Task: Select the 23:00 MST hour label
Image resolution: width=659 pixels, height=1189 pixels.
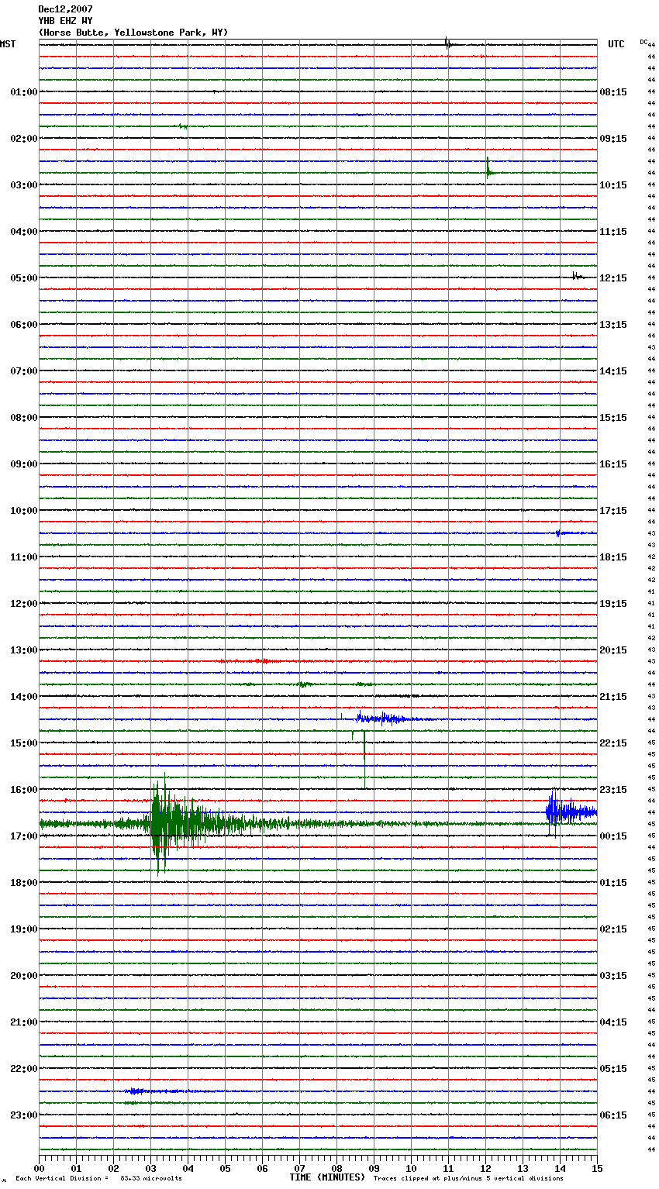Action: coord(23,1115)
